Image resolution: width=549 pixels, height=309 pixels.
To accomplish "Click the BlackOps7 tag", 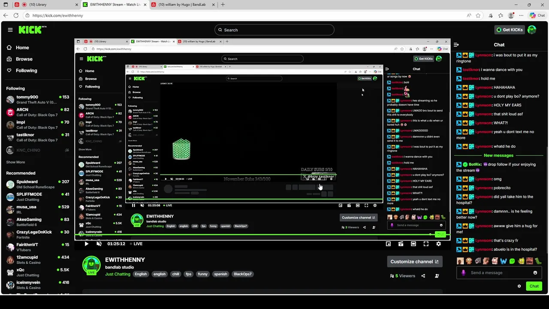I will point(243,274).
